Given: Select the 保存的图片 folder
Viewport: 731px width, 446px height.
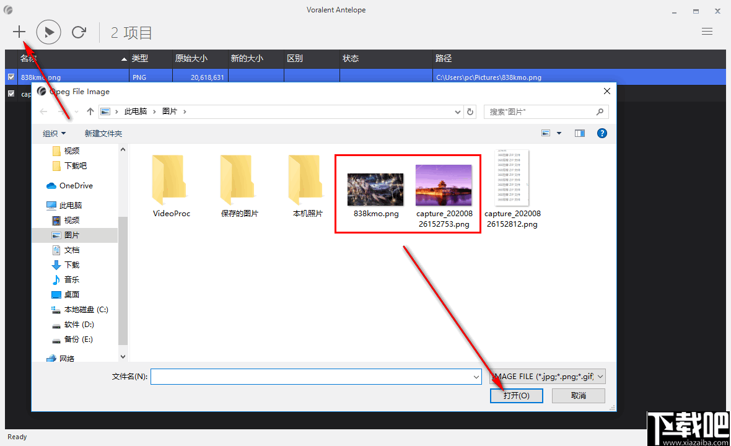Looking at the screenshot, I should click(x=239, y=186).
